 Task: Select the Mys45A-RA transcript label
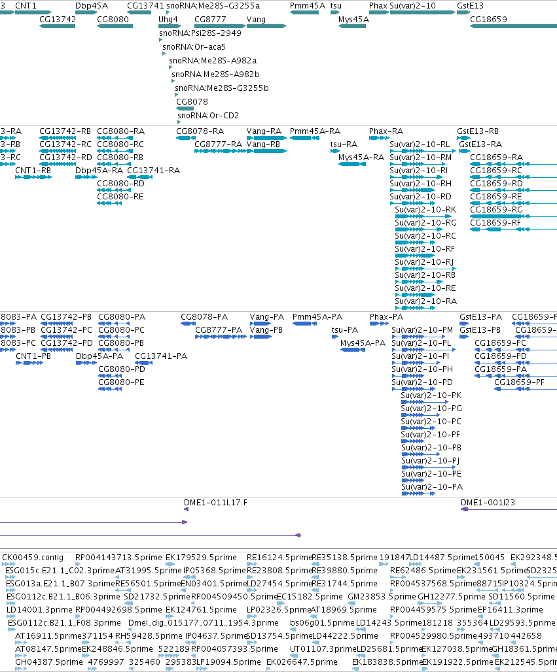[361, 158]
